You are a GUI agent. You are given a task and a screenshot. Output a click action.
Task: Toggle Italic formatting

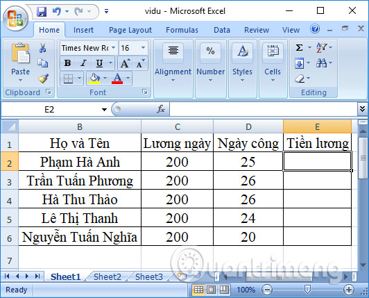pyautogui.click(x=83, y=63)
